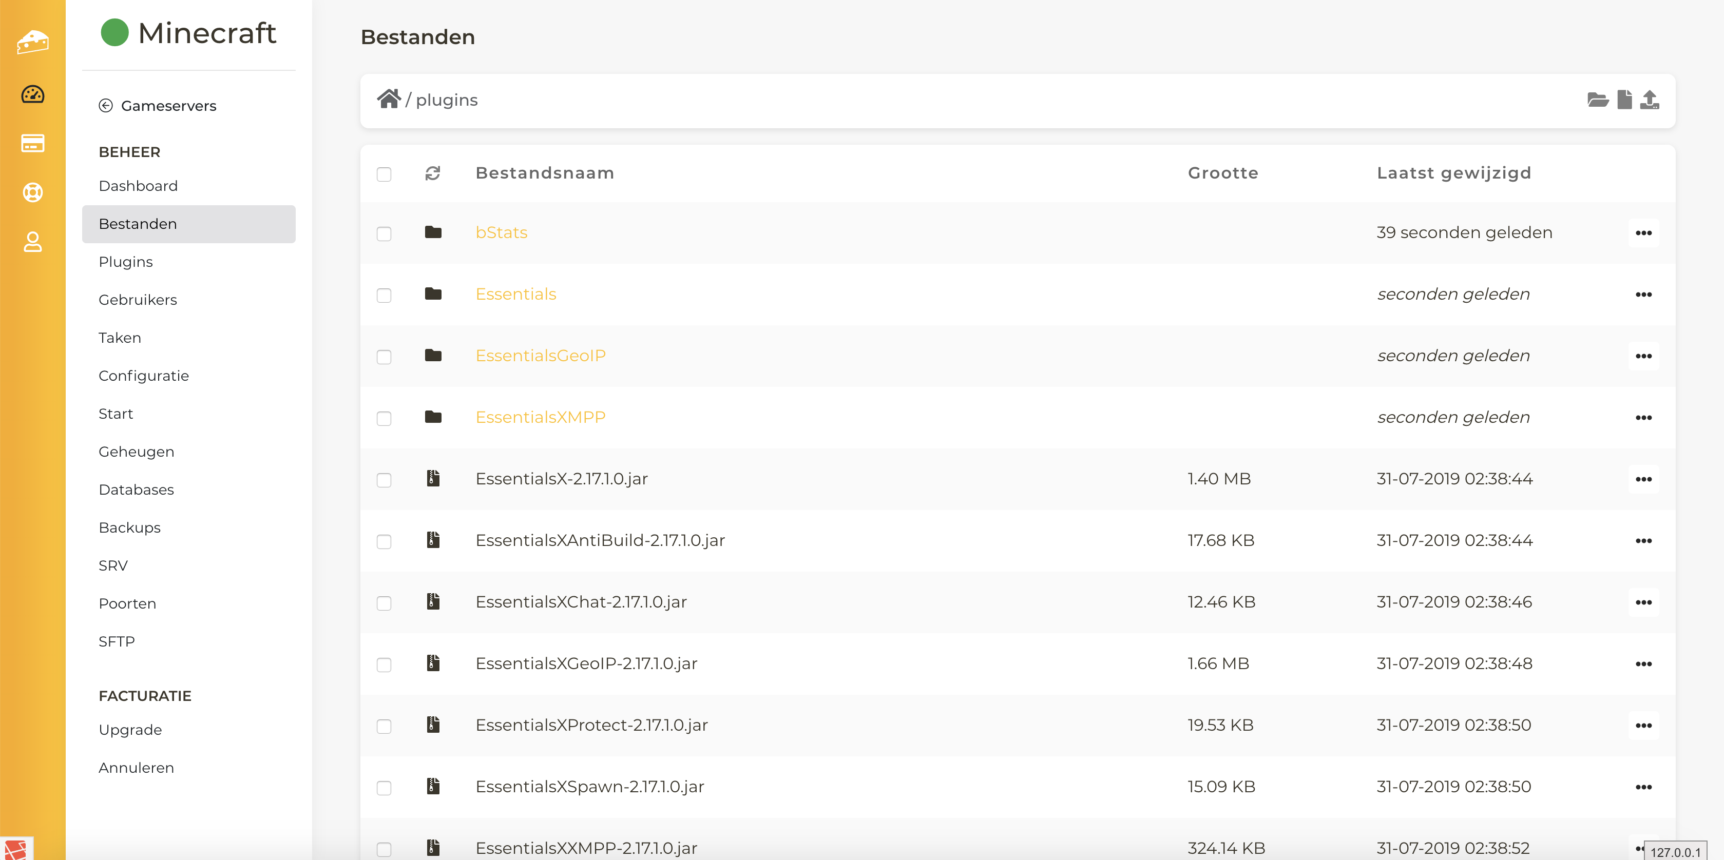Open the support lifebuoy icon
The height and width of the screenshot is (860, 1724).
click(33, 192)
